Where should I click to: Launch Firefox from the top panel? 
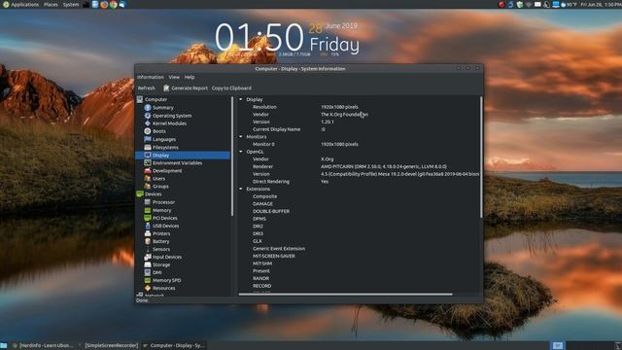pos(104,4)
